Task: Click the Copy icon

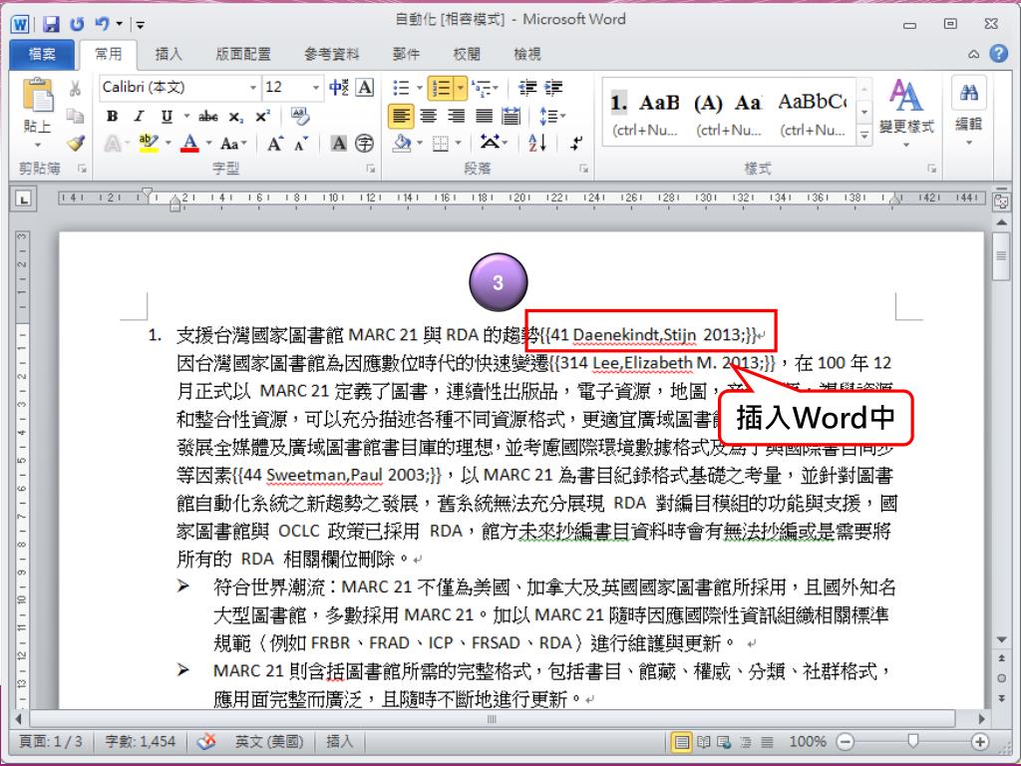Action: [76, 116]
